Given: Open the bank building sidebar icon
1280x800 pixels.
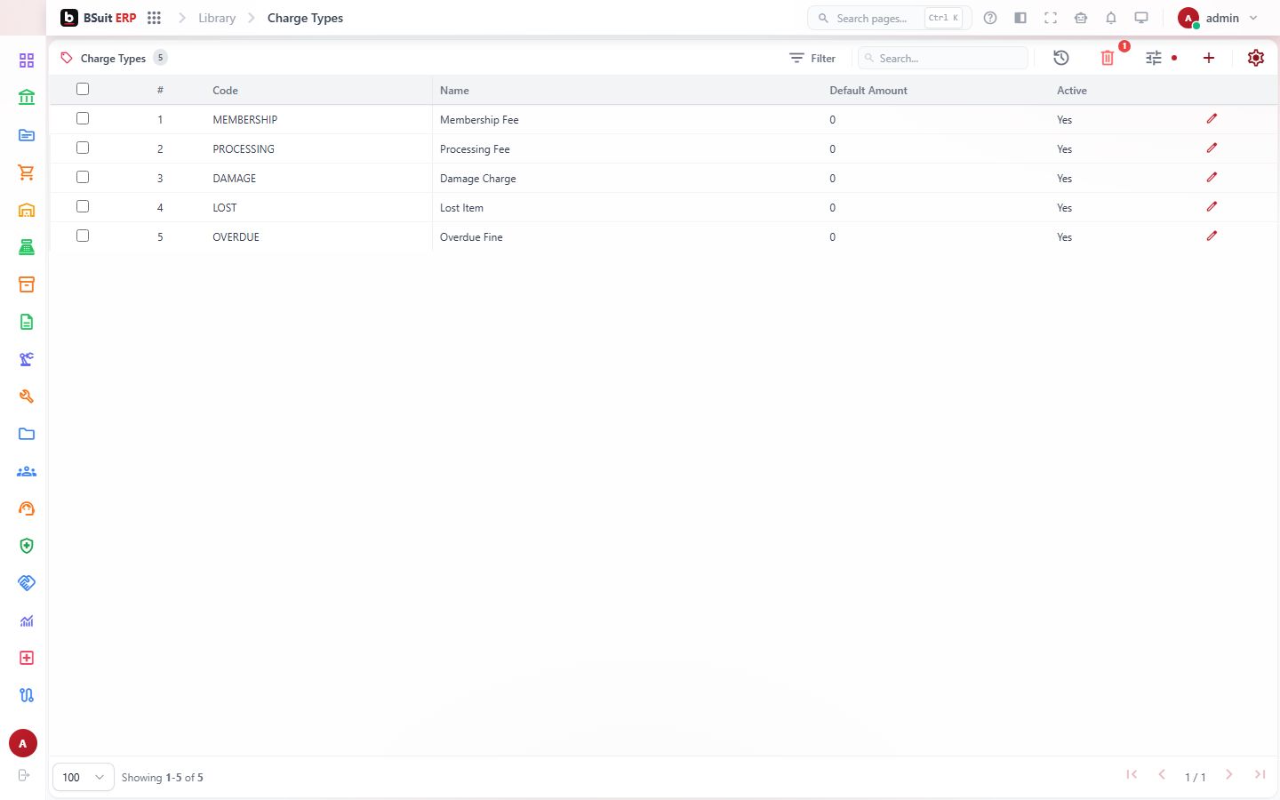Looking at the screenshot, I should 27,98.
